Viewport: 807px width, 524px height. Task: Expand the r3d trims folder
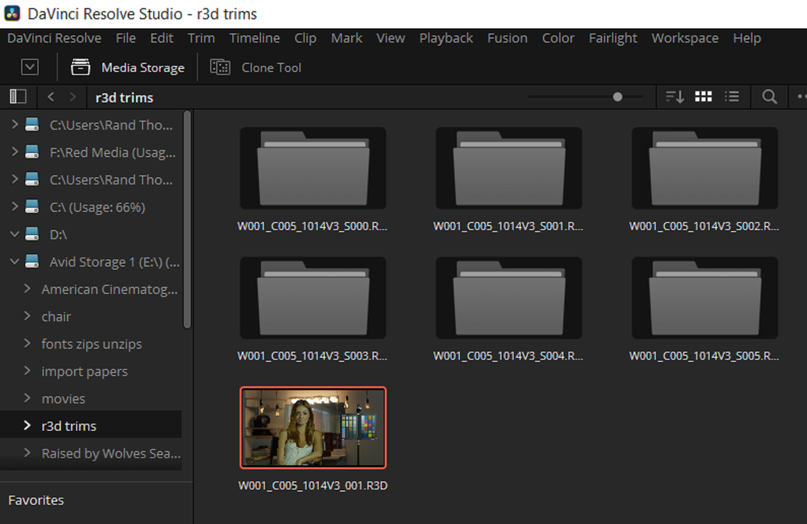point(27,426)
